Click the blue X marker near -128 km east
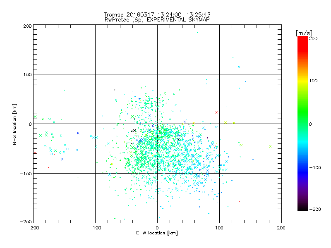 pyautogui.click(x=78, y=133)
